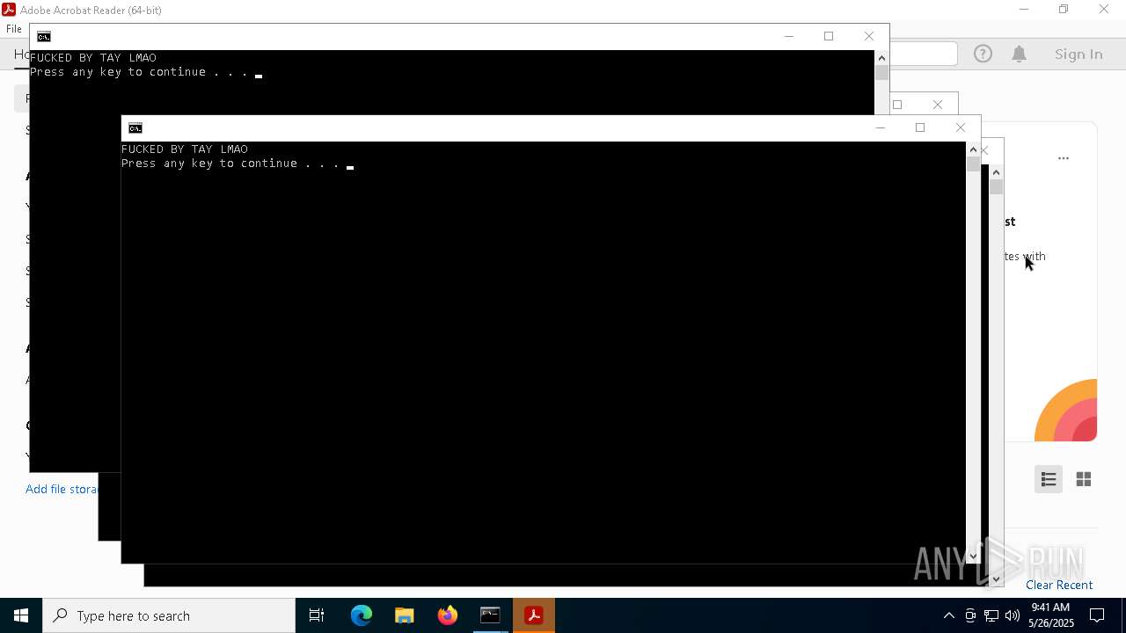Open network status tray icon

(991, 615)
